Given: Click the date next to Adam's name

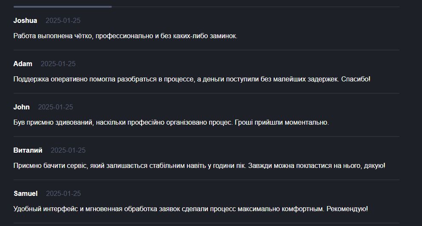Looking at the screenshot, I should pos(58,64).
